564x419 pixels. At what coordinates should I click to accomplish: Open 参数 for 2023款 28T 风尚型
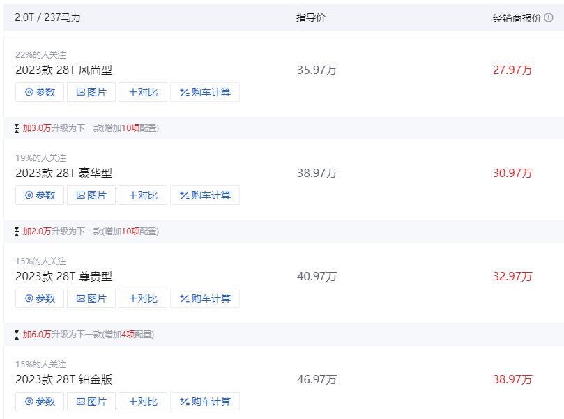coord(40,92)
